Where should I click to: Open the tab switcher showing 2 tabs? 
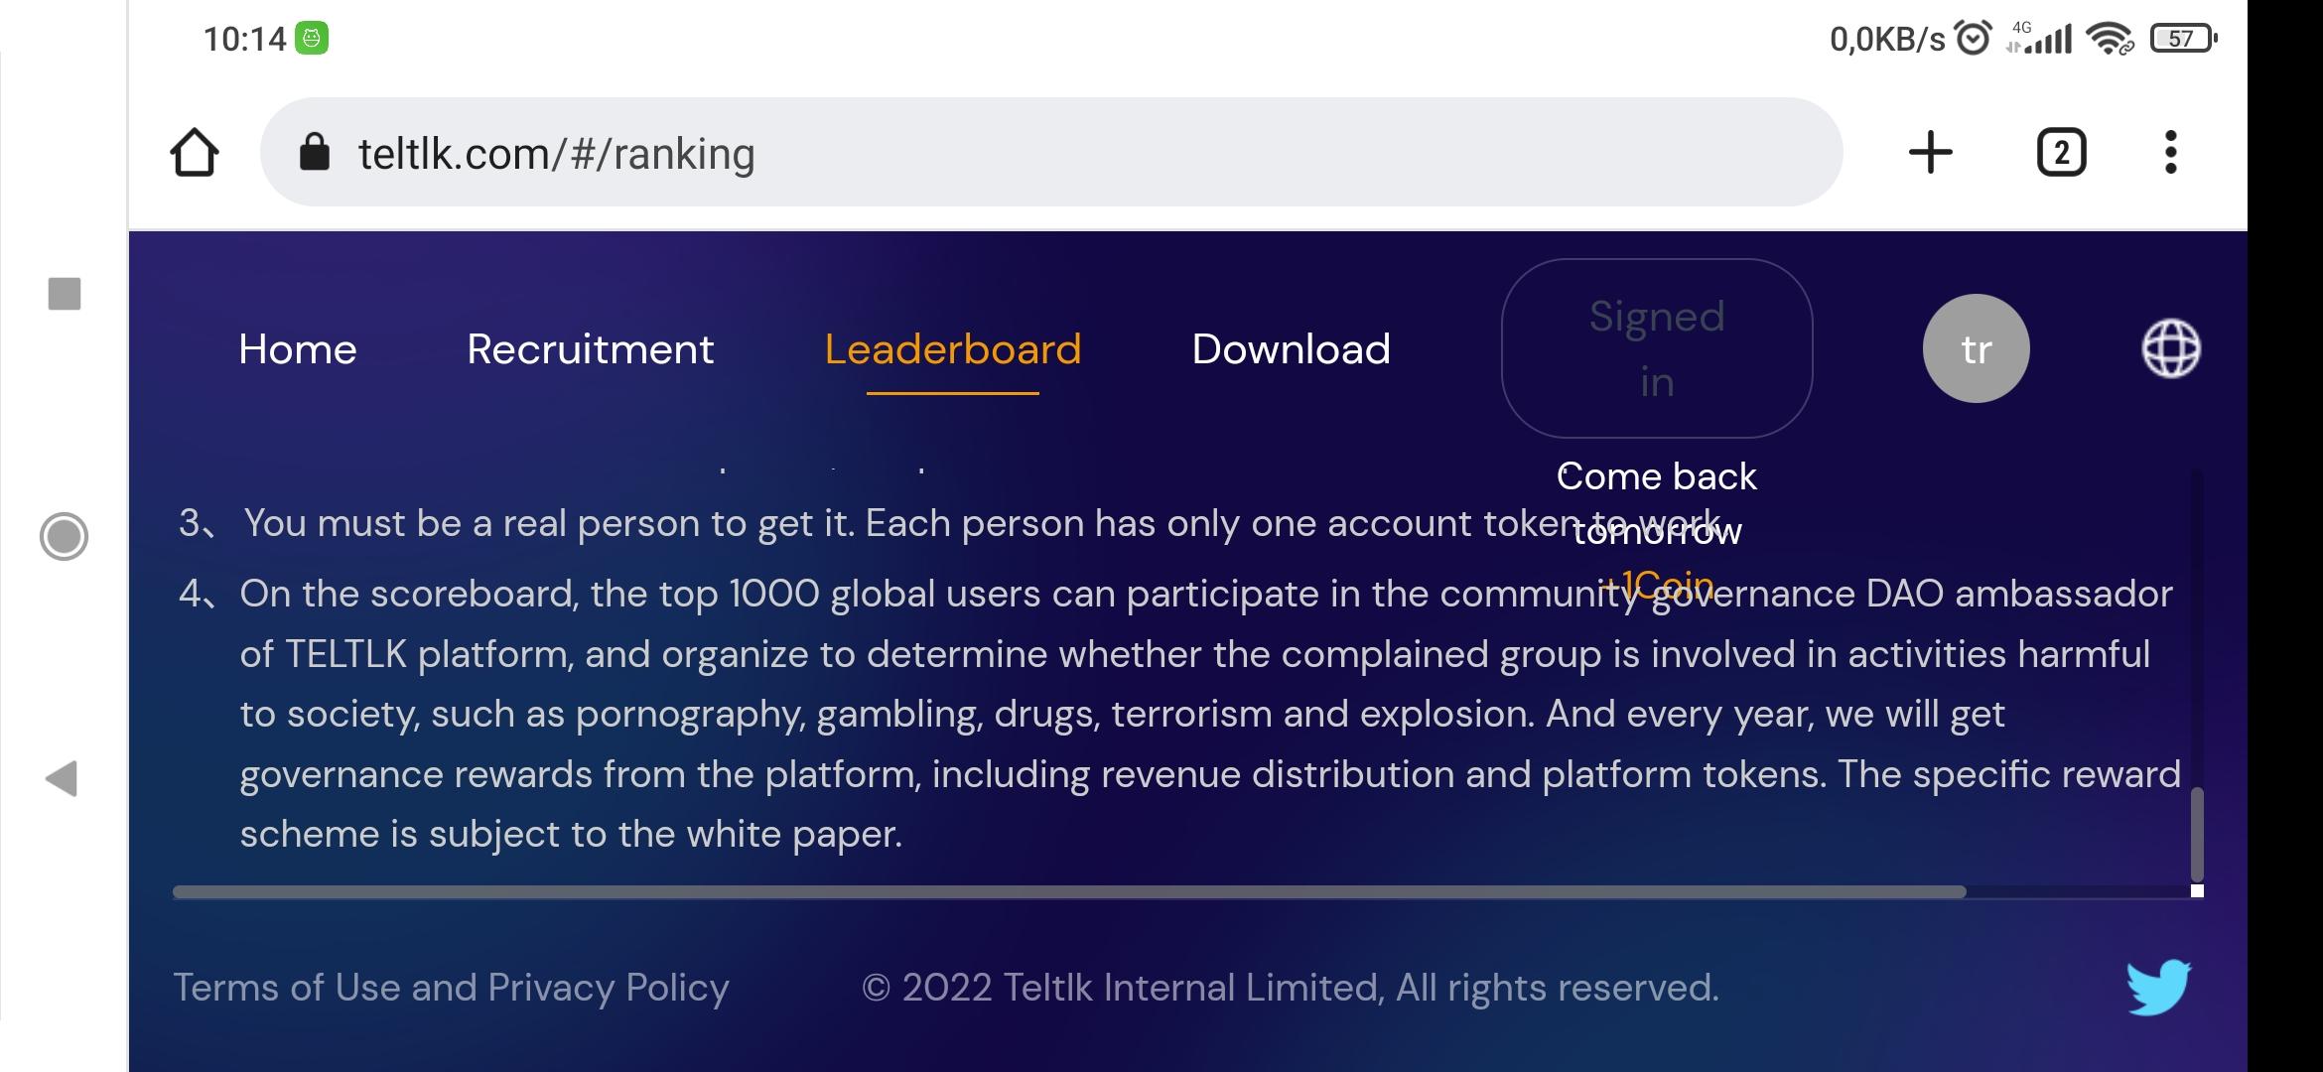[2061, 153]
